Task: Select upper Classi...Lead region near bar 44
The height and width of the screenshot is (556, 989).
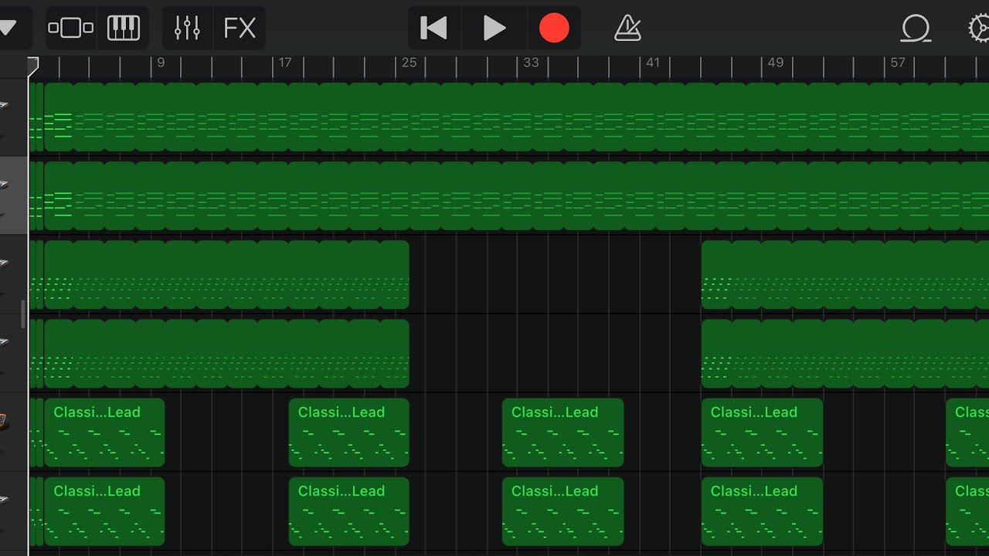Action: coord(762,432)
